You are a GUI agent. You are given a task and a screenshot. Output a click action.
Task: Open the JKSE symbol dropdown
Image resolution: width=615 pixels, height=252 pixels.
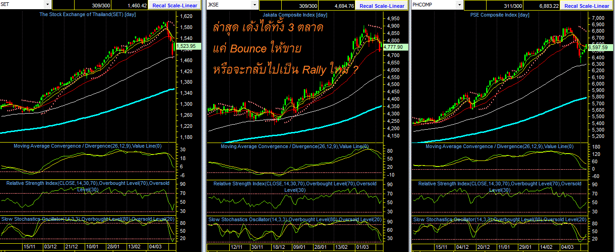coord(254,5)
